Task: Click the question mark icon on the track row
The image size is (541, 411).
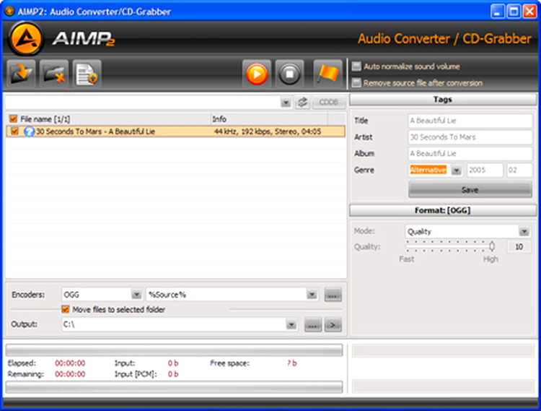Action: [x=29, y=131]
